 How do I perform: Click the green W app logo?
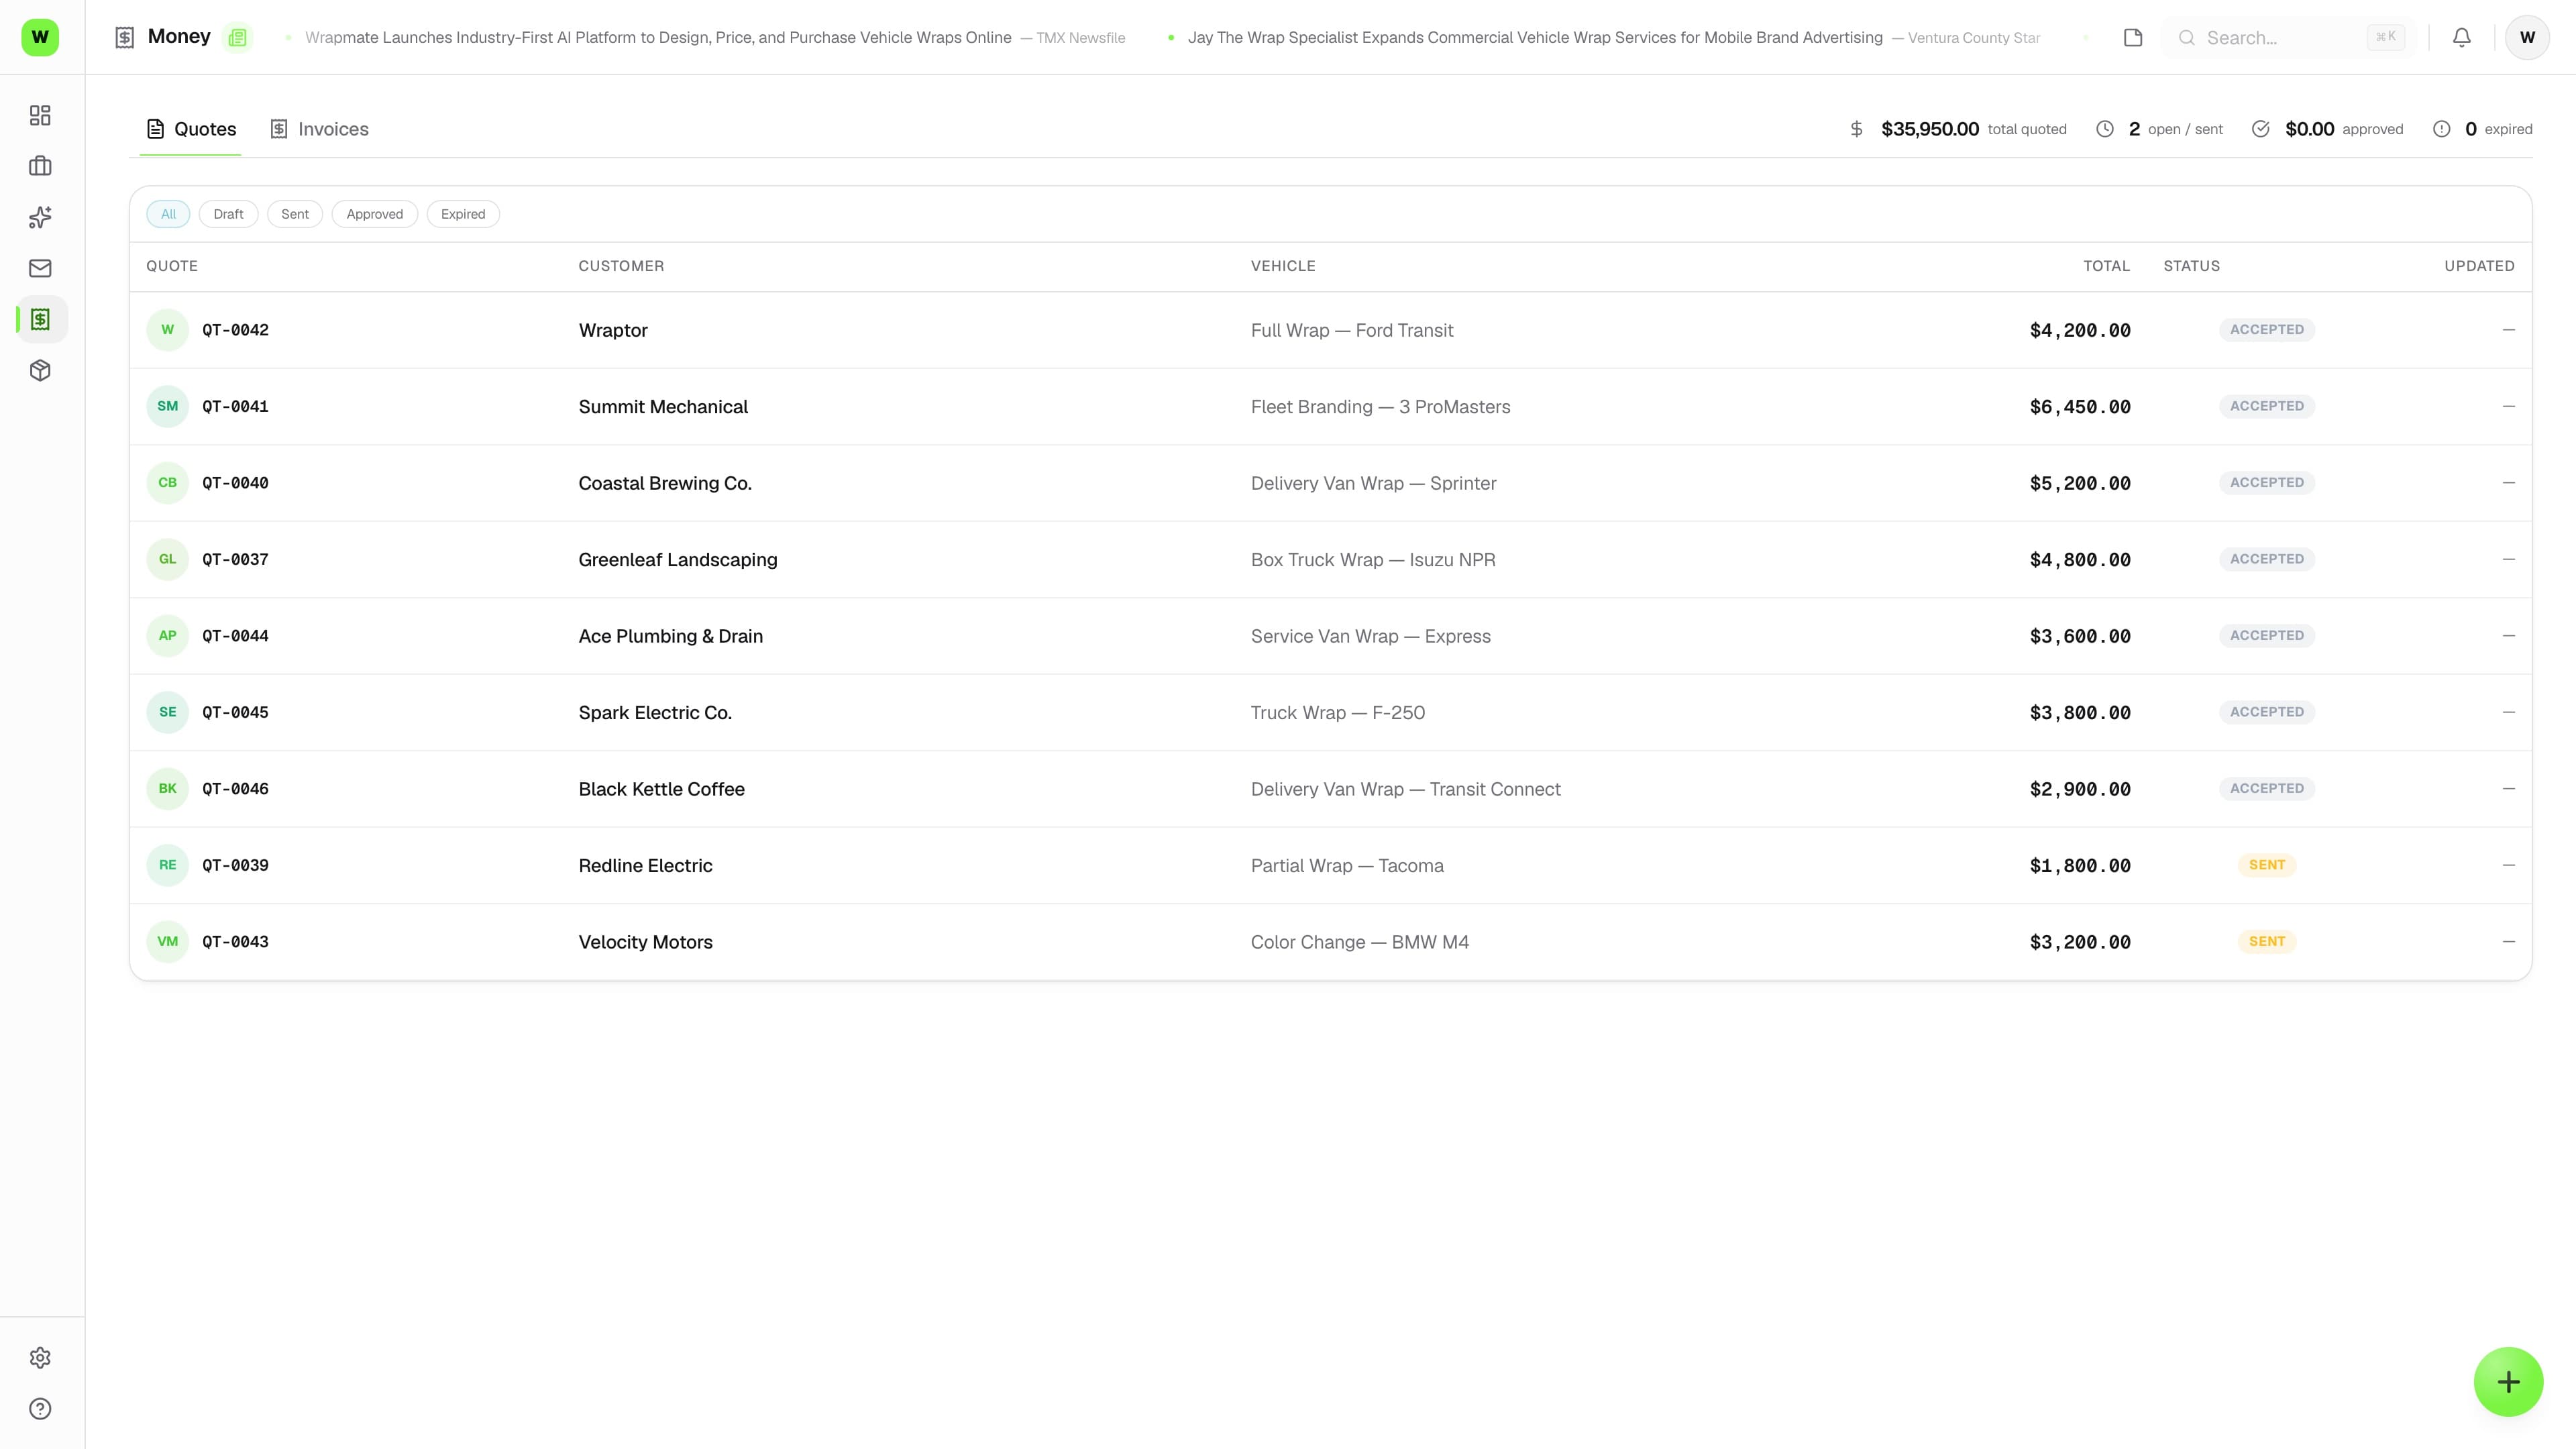coord(40,37)
